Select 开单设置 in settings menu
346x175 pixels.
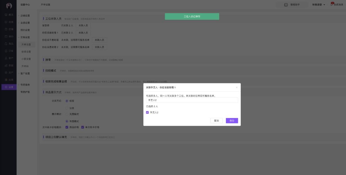26,44
